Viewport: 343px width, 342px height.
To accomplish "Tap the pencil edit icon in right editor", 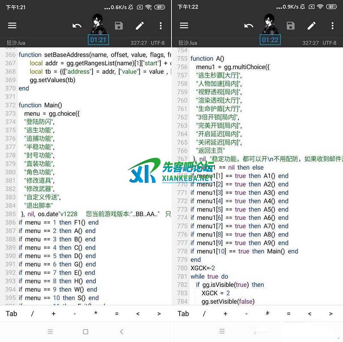I will click(312, 26).
